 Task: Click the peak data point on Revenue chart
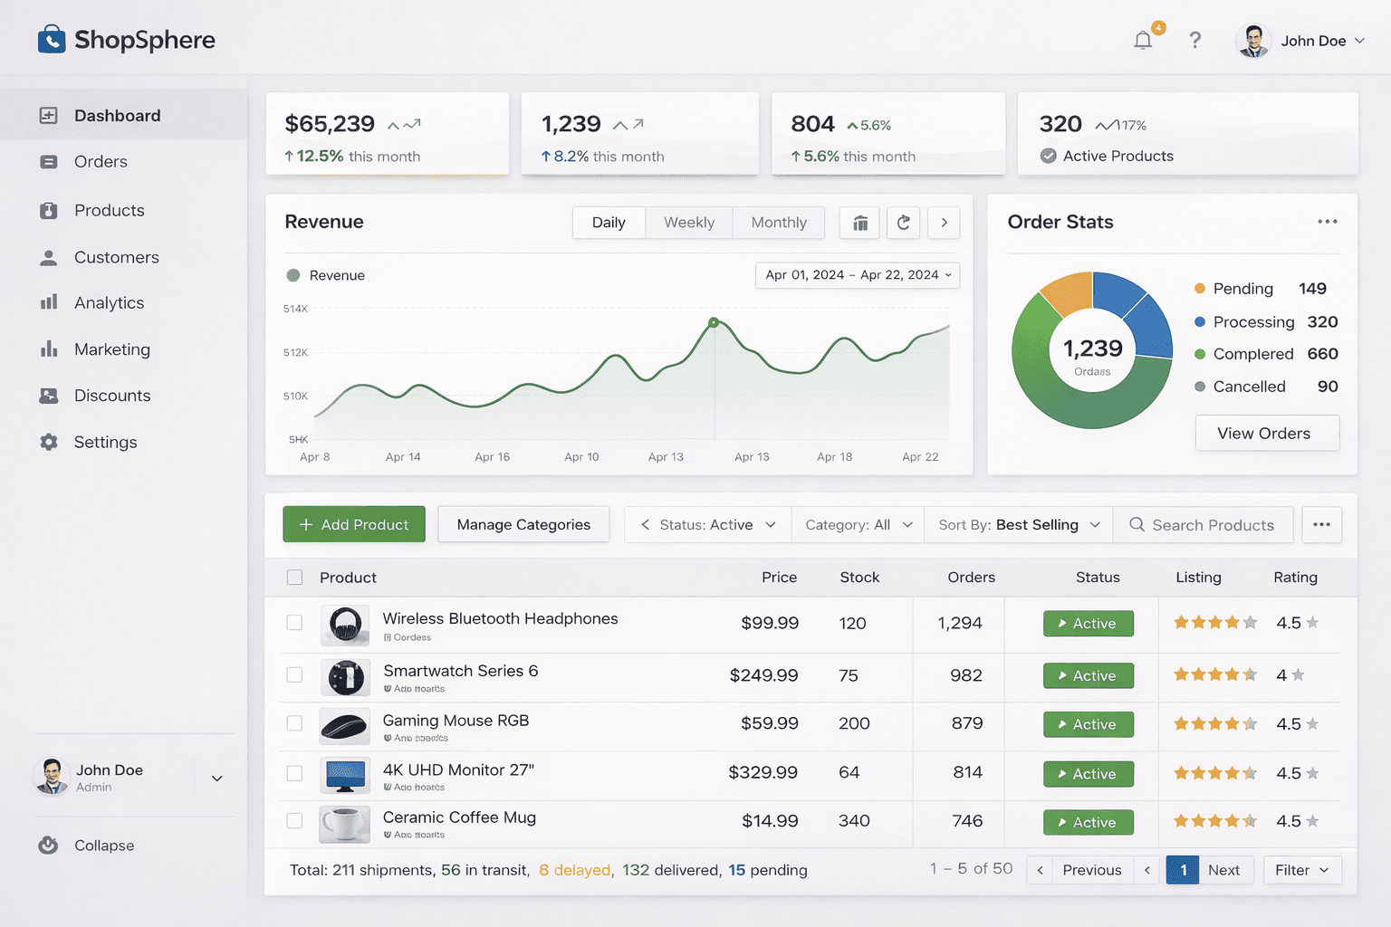(714, 322)
